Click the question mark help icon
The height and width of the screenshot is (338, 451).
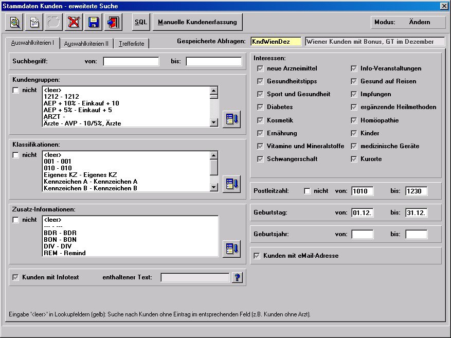[x=237, y=278]
